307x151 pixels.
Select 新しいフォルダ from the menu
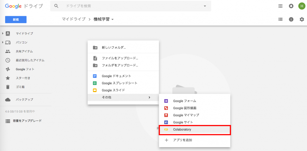point(123,48)
